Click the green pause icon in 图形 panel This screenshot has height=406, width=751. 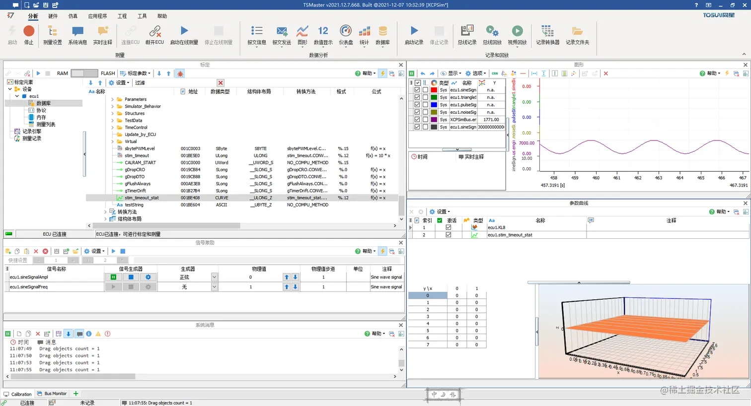412,73
